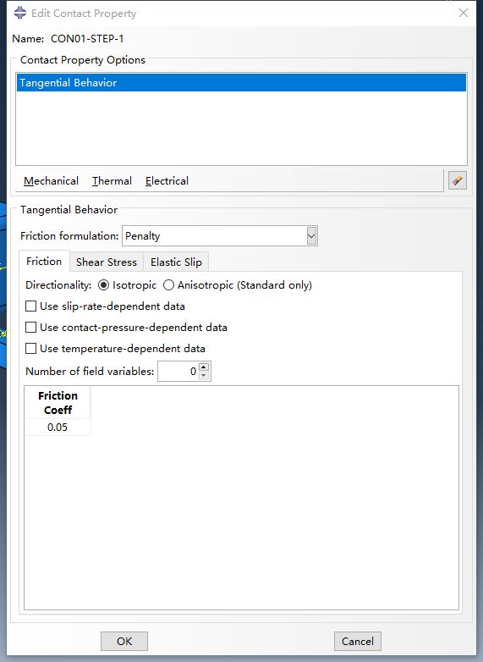Screen dimensions: 483x662
Task: Click the eraser delete-option icon
Action: pos(458,180)
